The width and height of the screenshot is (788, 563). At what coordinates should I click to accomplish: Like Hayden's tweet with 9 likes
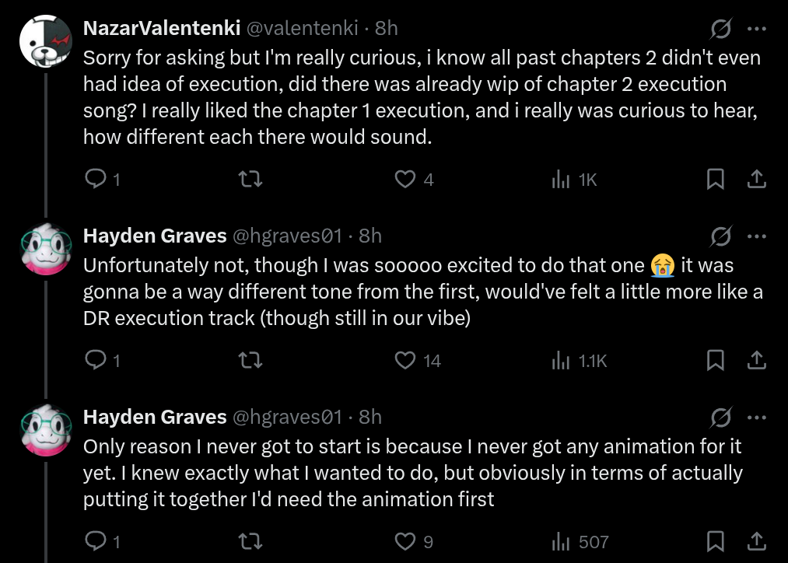405,541
